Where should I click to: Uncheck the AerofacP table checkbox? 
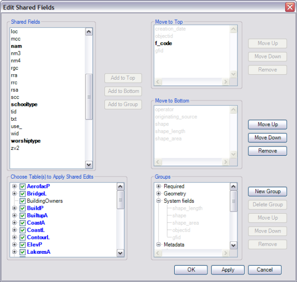(22, 186)
